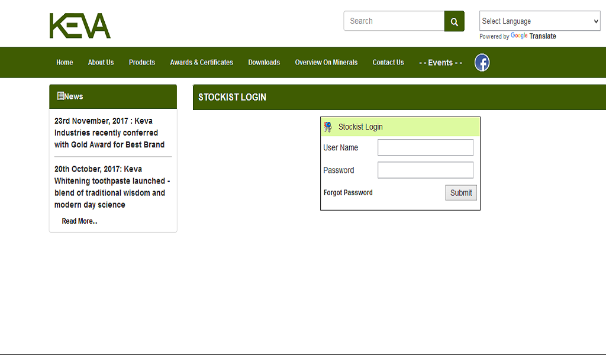The height and width of the screenshot is (355, 606).
Task: Click the User Name input field
Action: click(425, 147)
